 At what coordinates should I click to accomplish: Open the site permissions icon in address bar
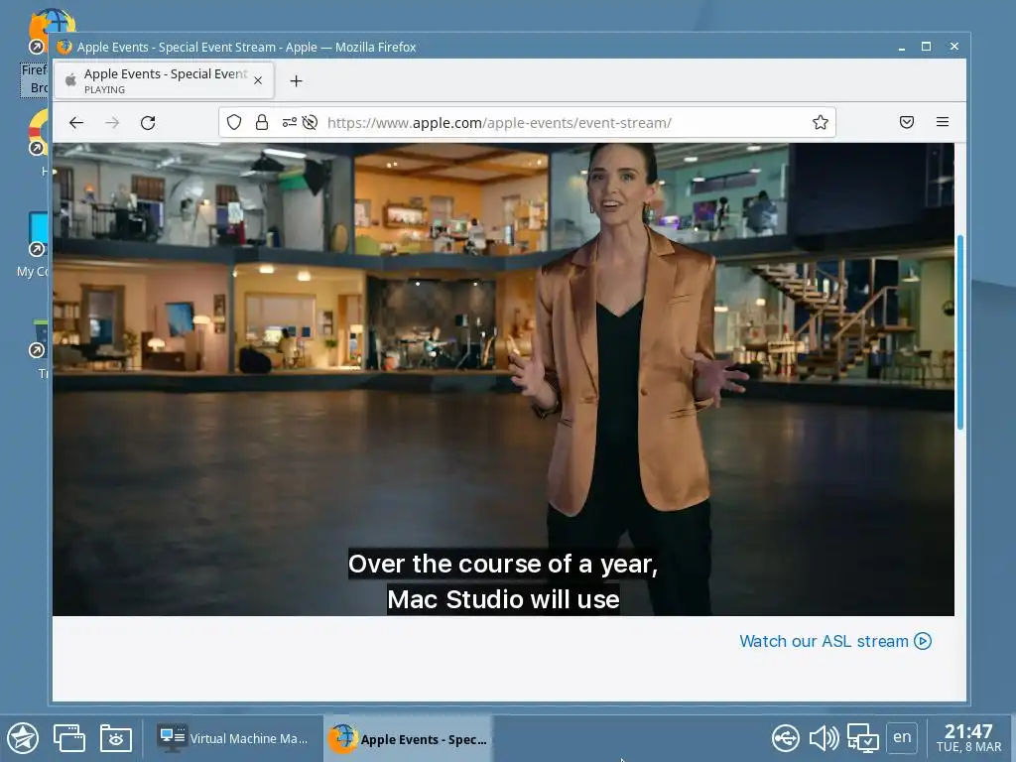point(289,122)
